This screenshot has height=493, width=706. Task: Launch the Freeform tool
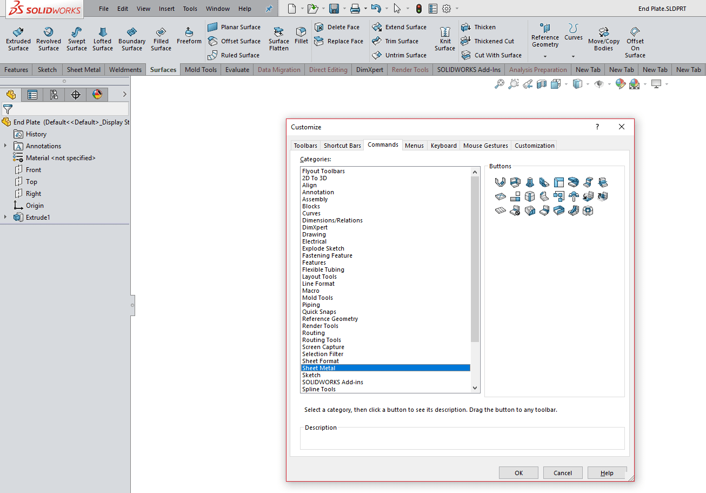tap(189, 36)
